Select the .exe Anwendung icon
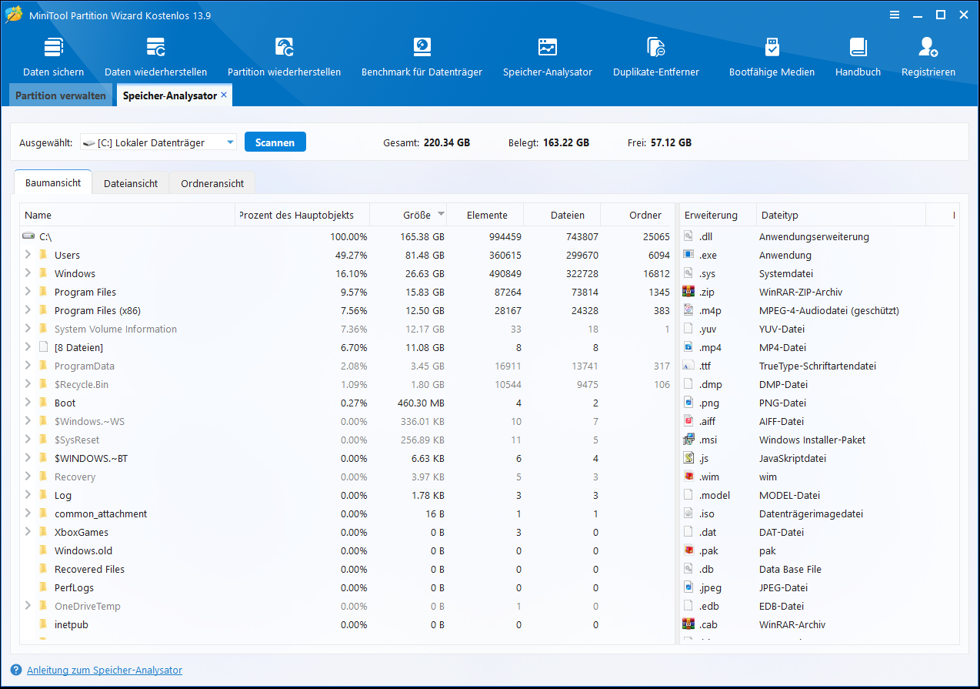Image resolution: width=980 pixels, height=689 pixels. (688, 255)
